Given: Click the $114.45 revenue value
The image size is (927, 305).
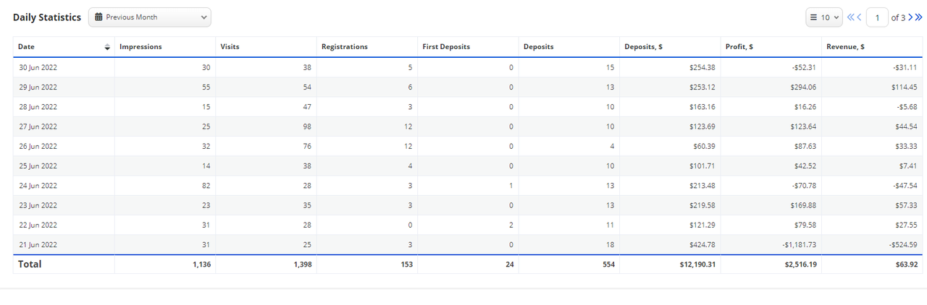Looking at the screenshot, I should click(905, 87).
